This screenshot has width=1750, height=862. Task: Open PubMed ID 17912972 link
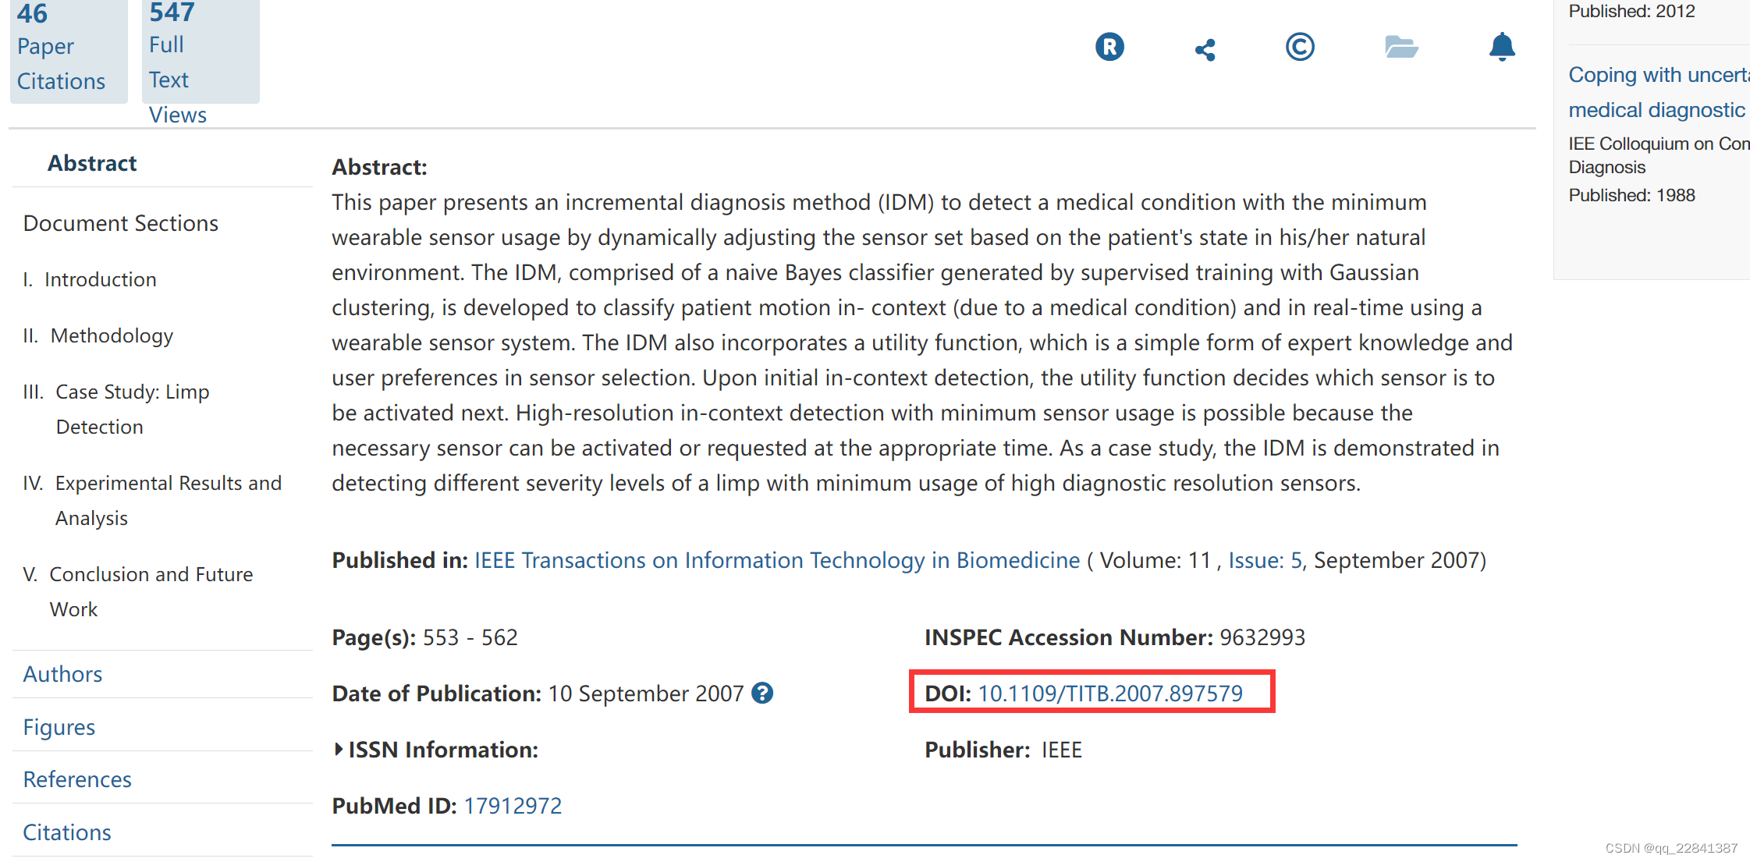tap(513, 806)
